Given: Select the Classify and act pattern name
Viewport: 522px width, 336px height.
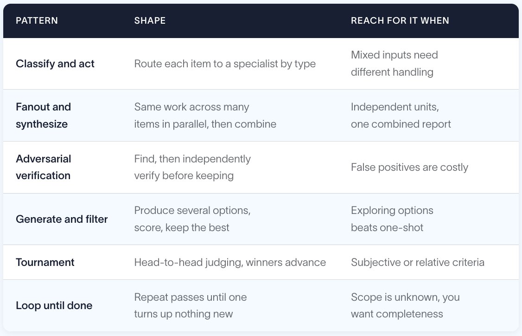Looking at the screenshot, I should (x=55, y=64).
